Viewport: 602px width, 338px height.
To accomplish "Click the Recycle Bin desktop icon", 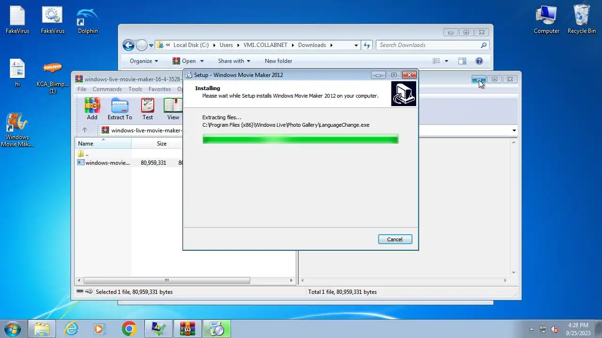I will pyautogui.click(x=582, y=20).
